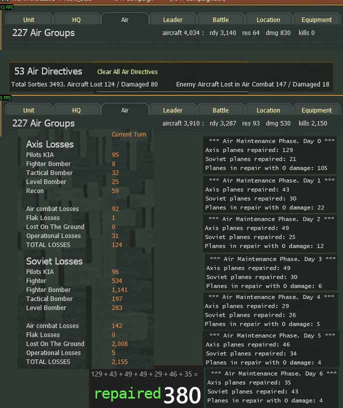Image resolution: width=343 pixels, height=408 pixels.
Task: Click Planes in repair with 0 damage: 105
Action: (x=266, y=168)
